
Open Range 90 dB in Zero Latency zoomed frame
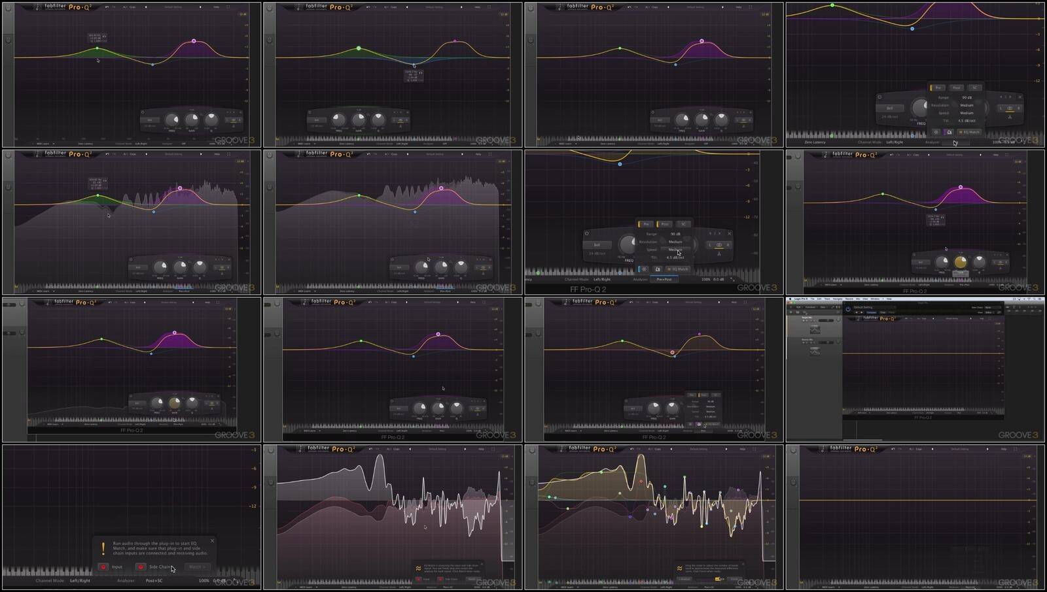(x=967, y=97)
